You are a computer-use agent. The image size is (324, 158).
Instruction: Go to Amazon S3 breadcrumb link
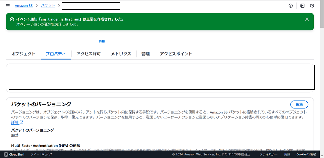[x=24, y=6]
